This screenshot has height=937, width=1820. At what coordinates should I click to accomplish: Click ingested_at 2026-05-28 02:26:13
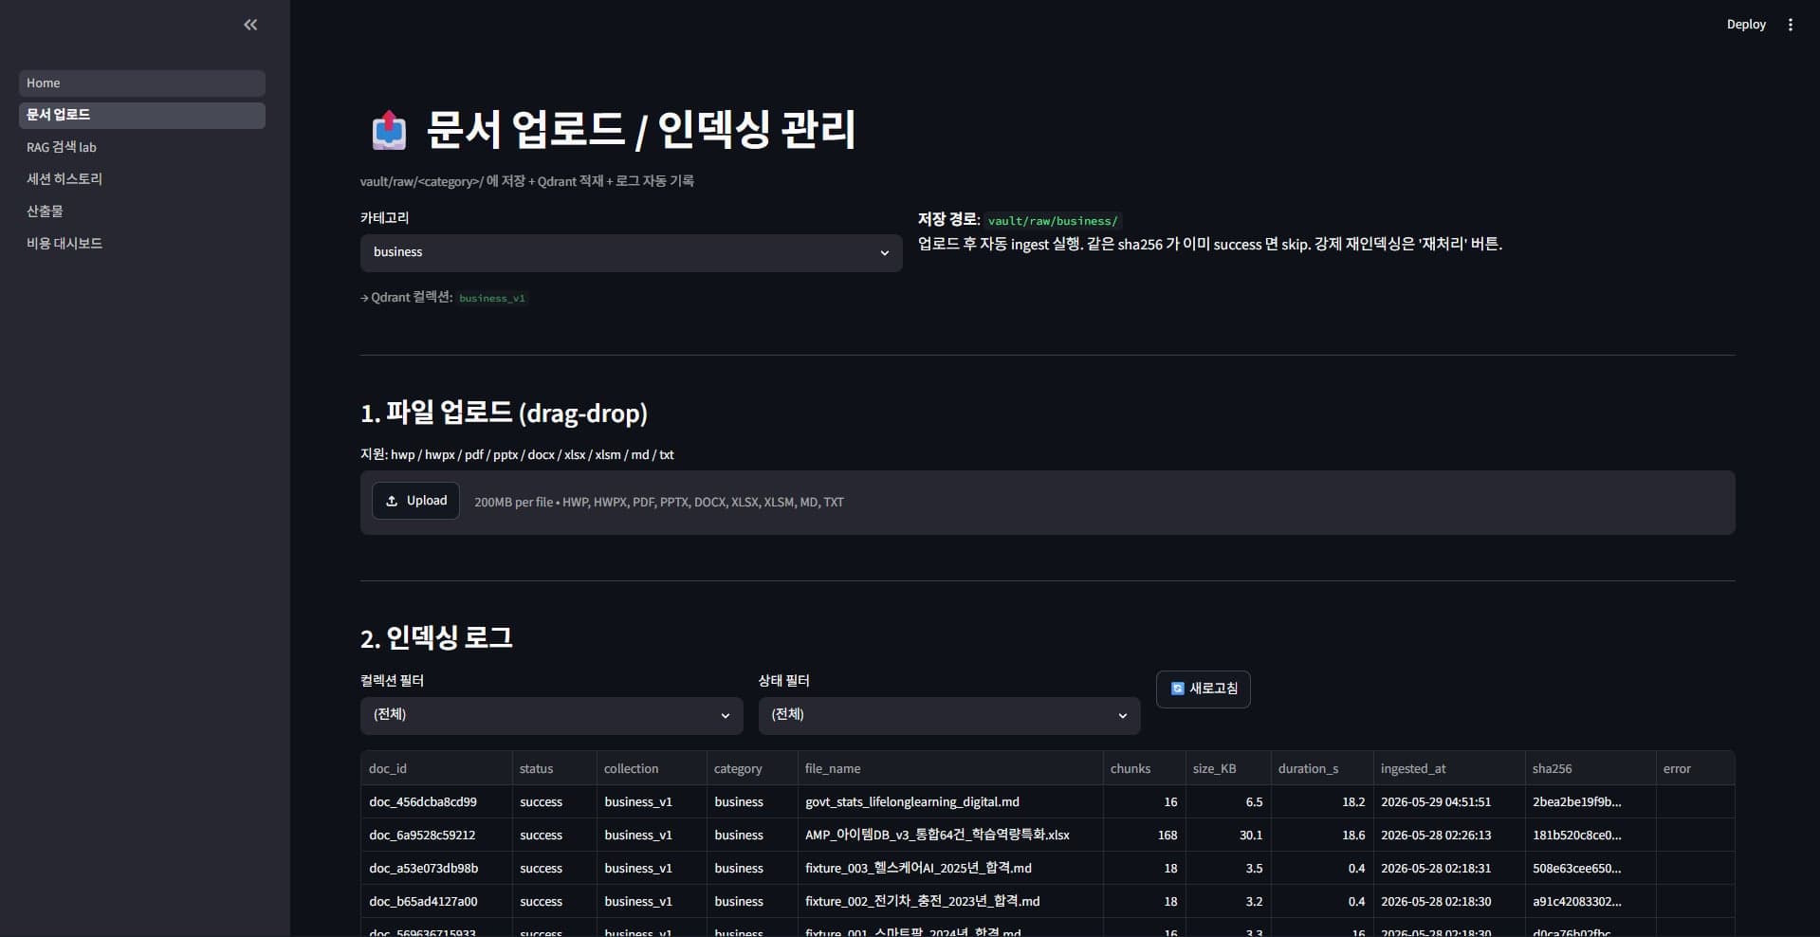click(x=1449, y=836)
